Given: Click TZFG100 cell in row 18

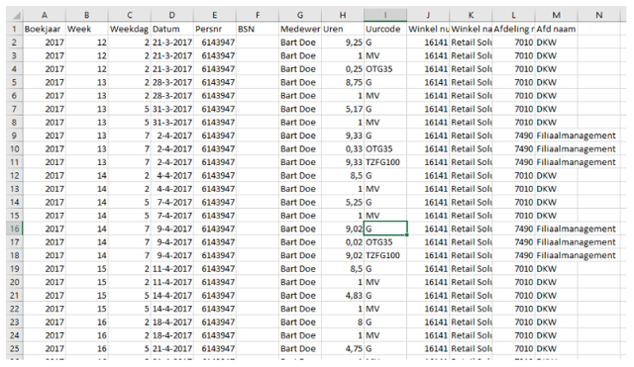Looking at the screenshot, I should (x=385, y=255).
